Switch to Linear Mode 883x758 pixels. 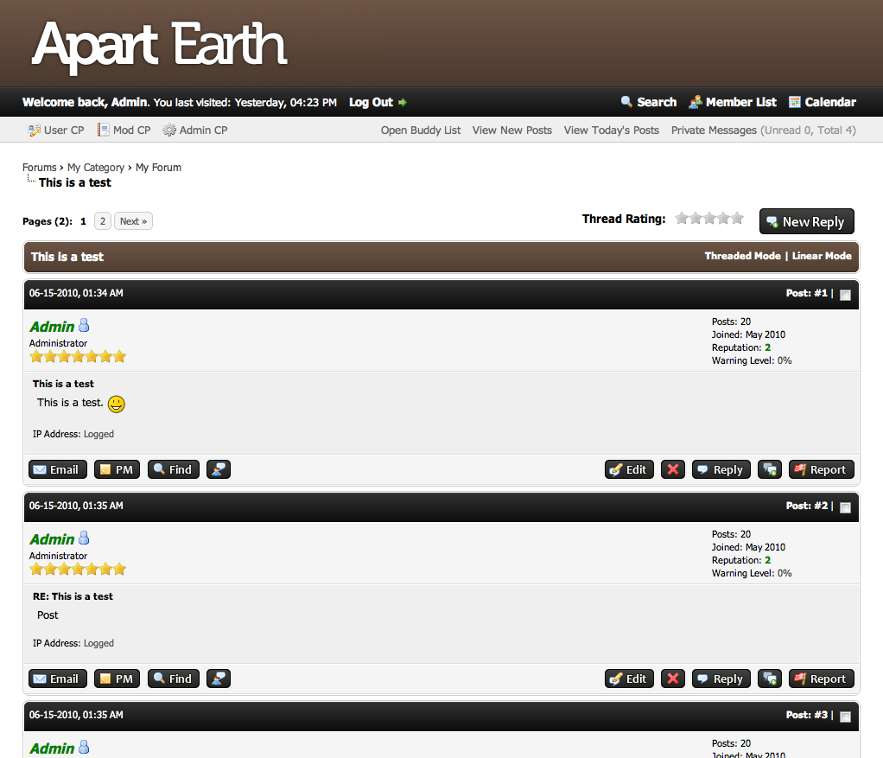coord(821,256)
